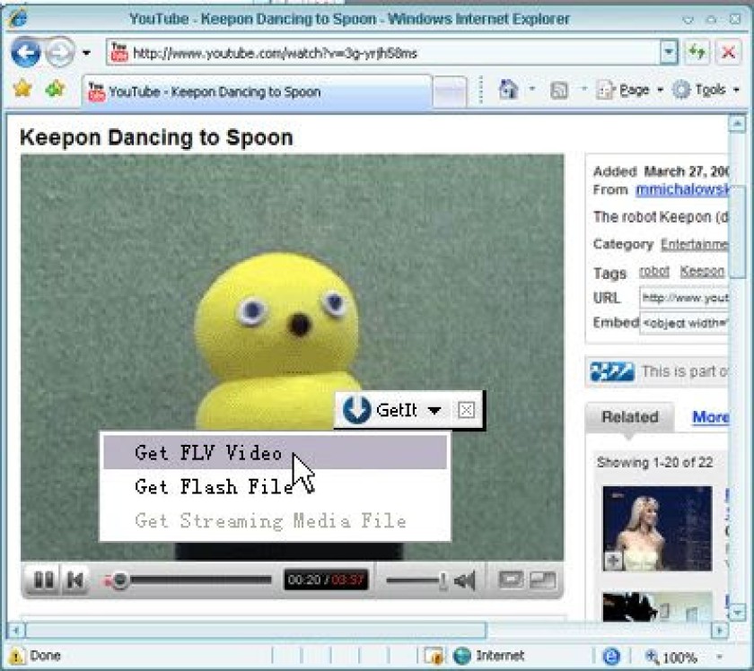Click the status bar warning icon
Viewport: 754px width, 671px height.
tap(16, 656)
